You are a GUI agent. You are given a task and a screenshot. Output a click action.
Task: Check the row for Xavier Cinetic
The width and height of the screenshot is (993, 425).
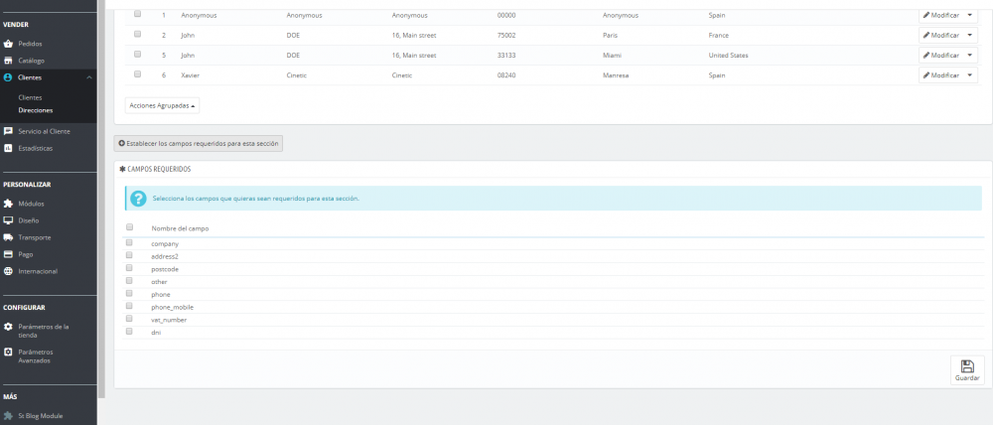pos(137,74)
